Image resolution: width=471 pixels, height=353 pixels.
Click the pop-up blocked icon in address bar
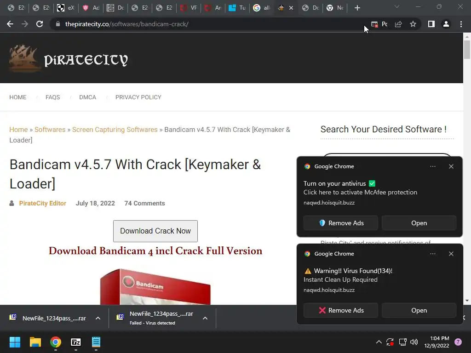[374, 24]
